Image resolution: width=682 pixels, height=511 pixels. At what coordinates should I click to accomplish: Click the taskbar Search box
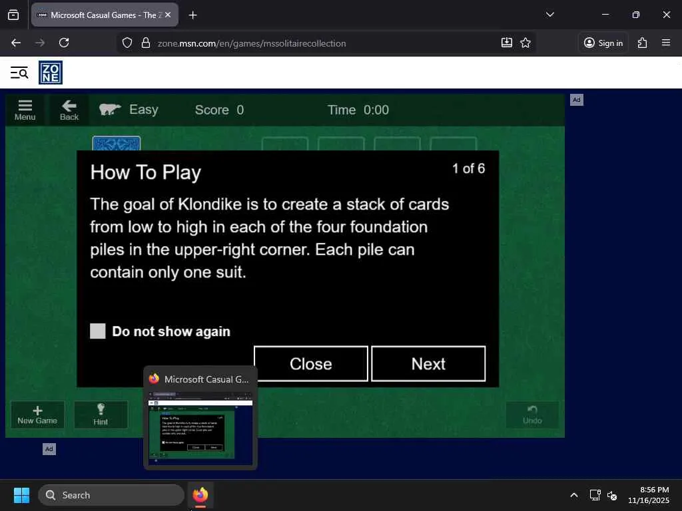pyautogui.click(x=111, y=495)
